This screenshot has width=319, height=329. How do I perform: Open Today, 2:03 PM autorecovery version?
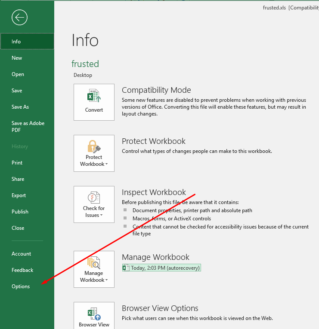[x=161, y=268]
